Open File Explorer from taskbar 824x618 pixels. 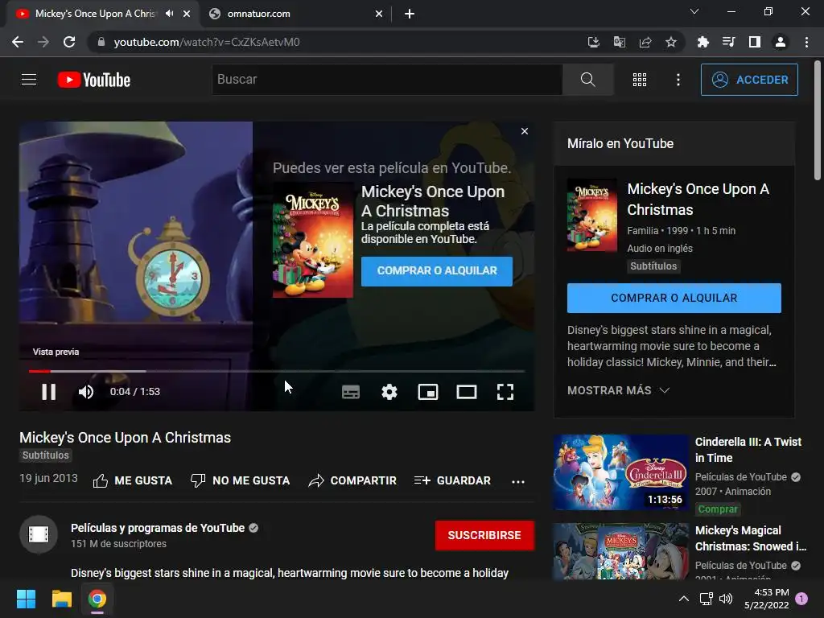click(61, 599)
